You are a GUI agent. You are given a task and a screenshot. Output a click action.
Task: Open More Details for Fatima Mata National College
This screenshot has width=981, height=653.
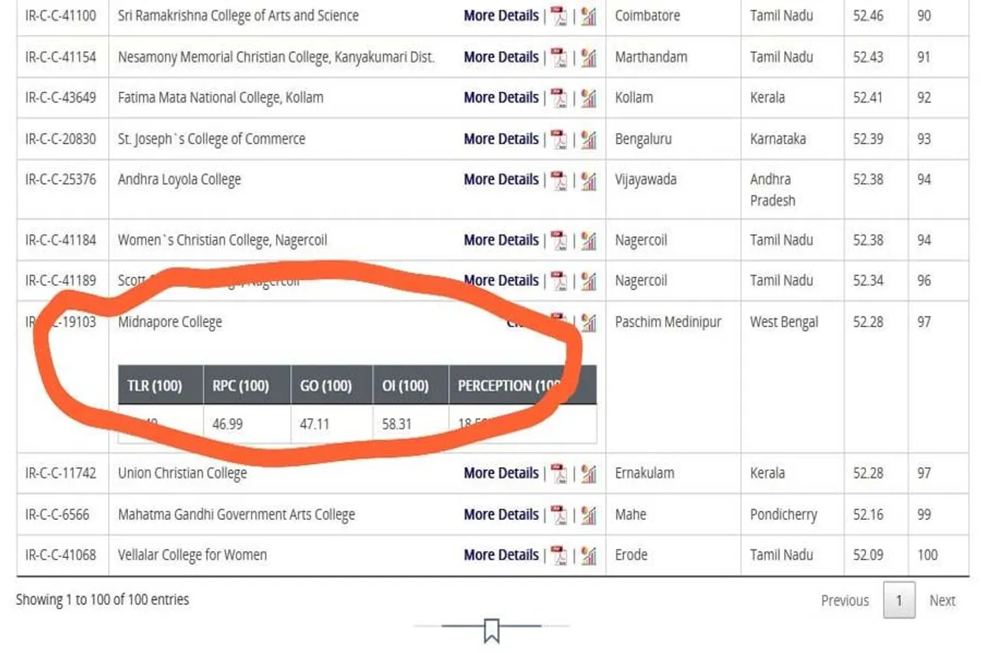point(500,98)
